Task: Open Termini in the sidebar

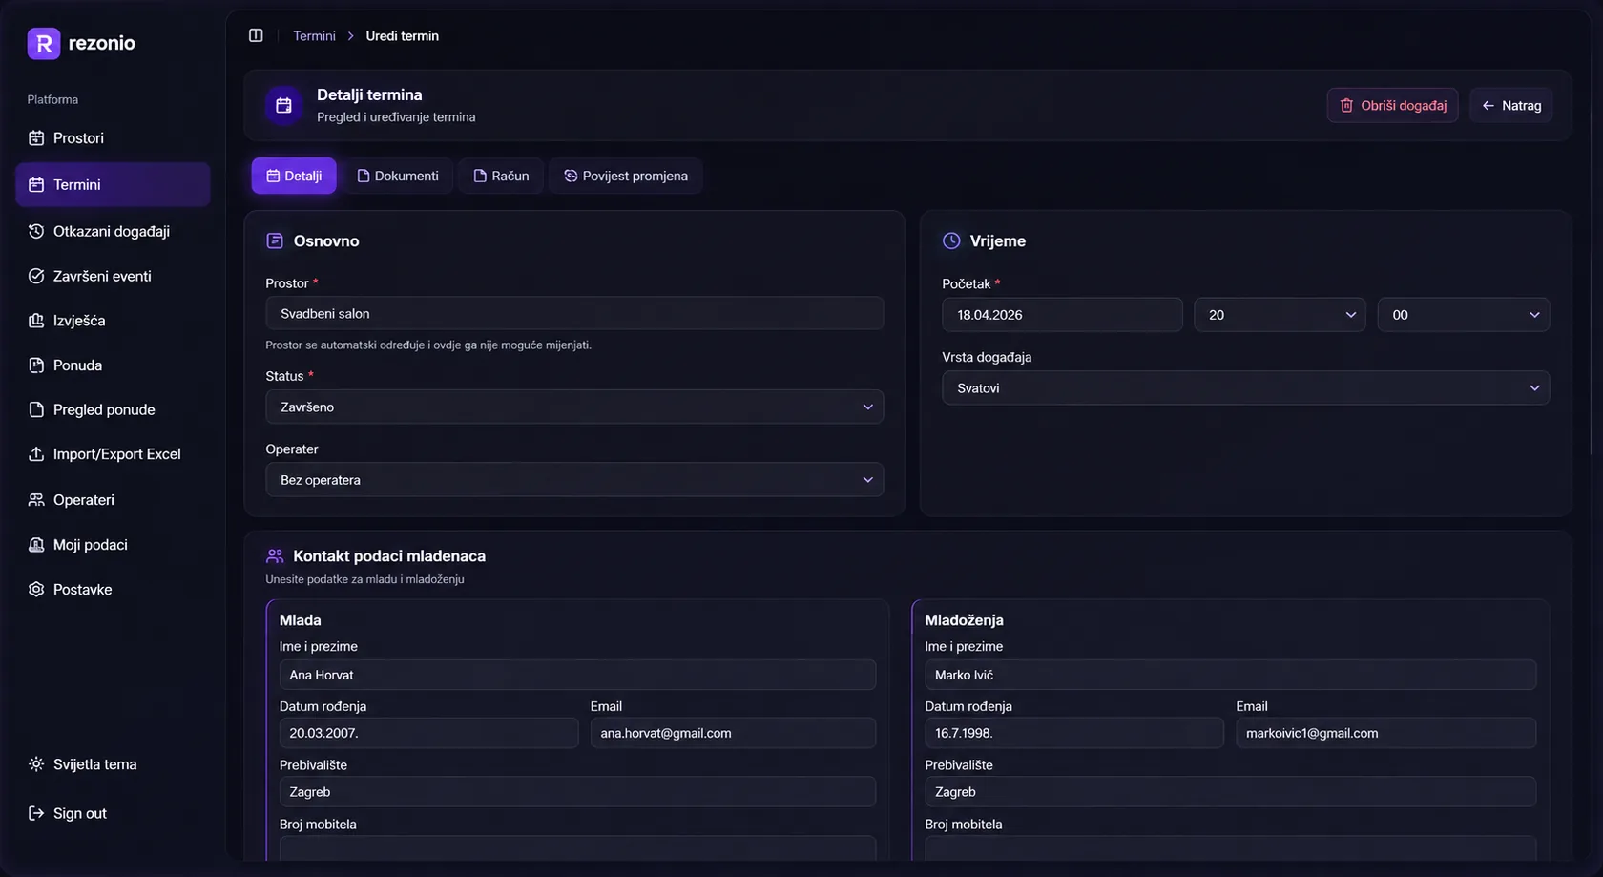Action: point(113,184)
